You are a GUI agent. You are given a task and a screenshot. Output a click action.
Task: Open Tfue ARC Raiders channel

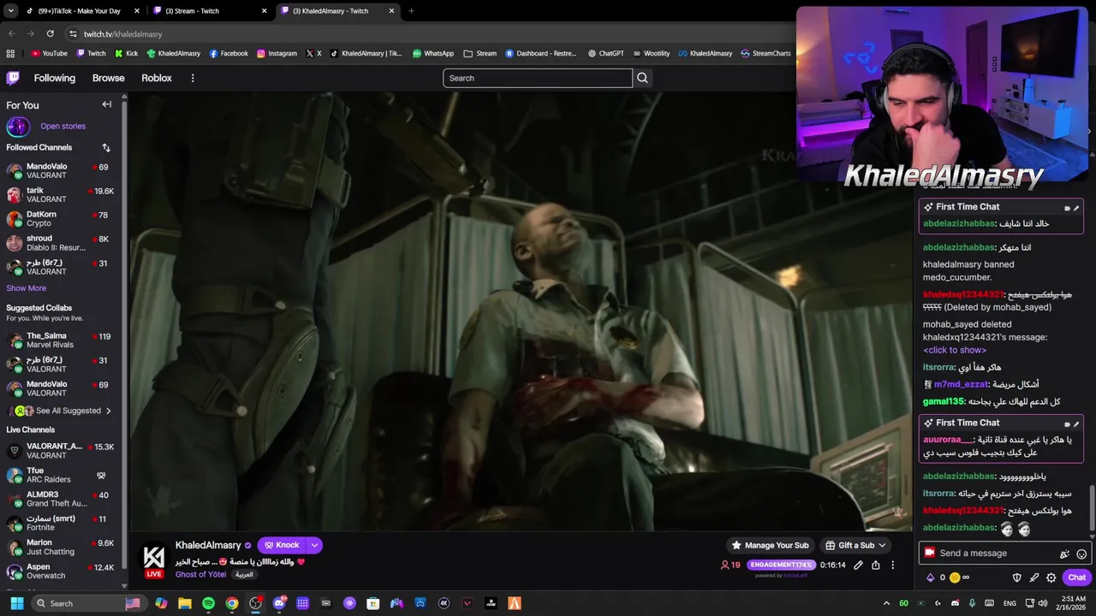point(60,475)
